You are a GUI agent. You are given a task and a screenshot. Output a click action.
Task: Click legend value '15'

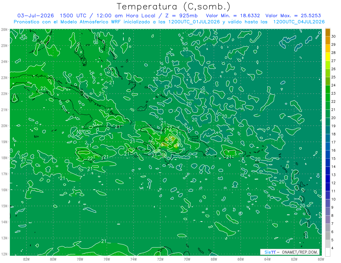334,159
